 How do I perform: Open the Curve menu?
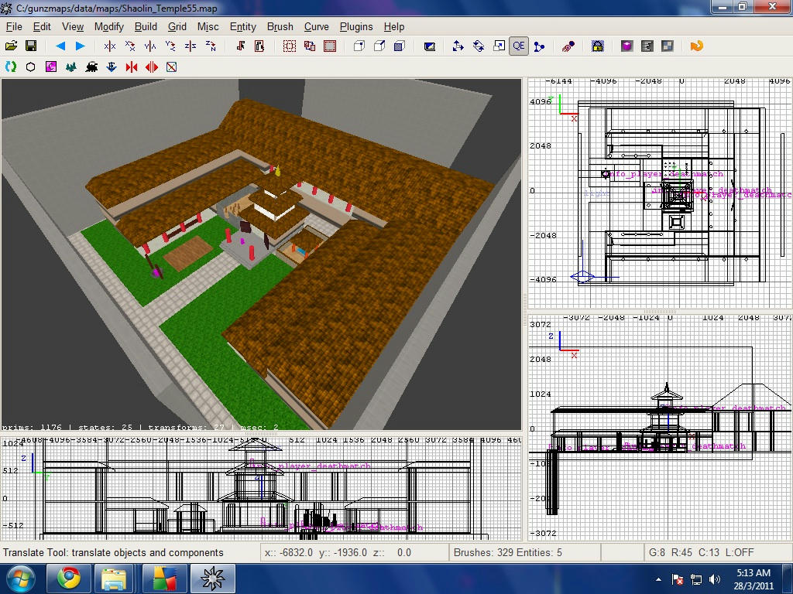[317, 26]
